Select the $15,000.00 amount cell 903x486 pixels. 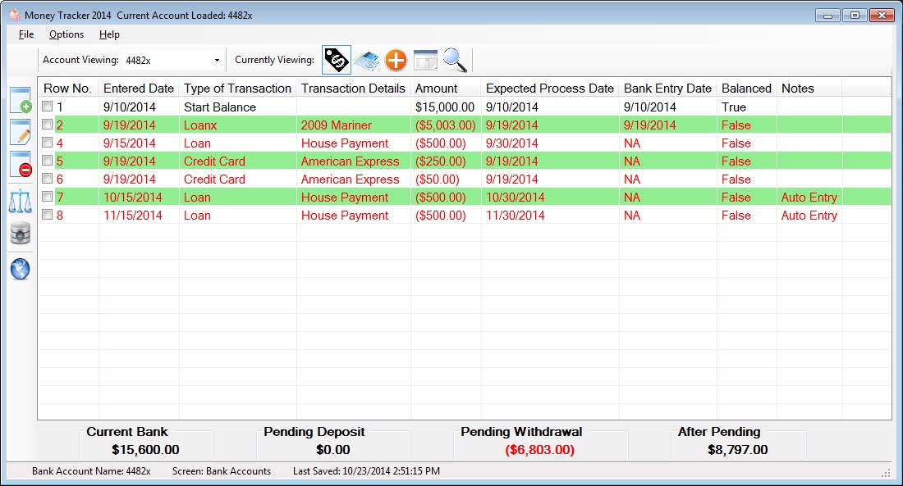pos(445,107)
